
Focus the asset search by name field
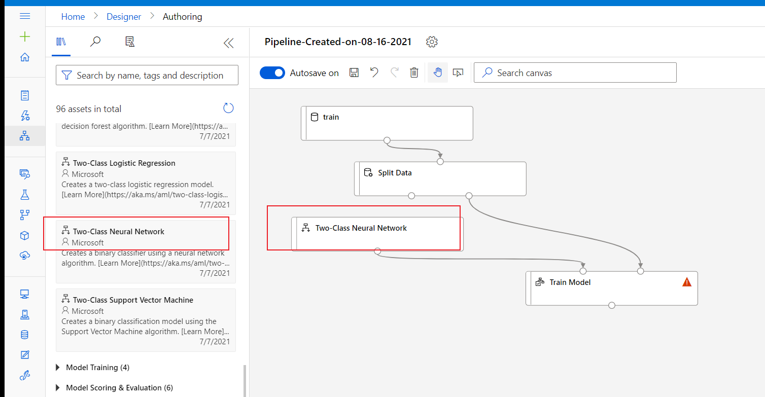147,75
